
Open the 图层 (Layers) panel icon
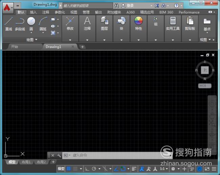click(104, 21)
